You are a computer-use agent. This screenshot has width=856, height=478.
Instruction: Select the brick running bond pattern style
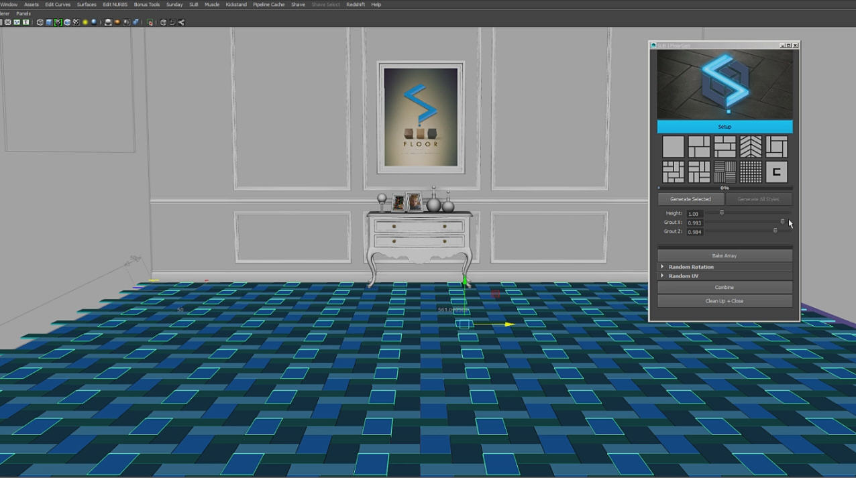(725, 146)
